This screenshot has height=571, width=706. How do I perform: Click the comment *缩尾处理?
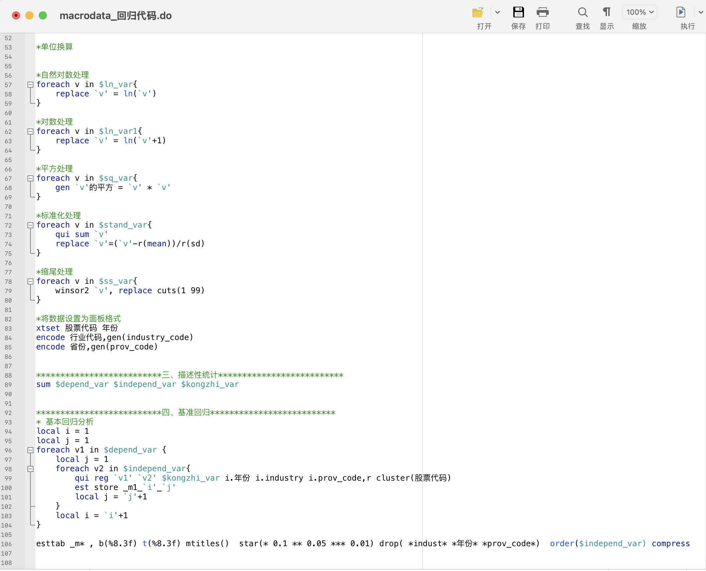[x=55, y=272]
